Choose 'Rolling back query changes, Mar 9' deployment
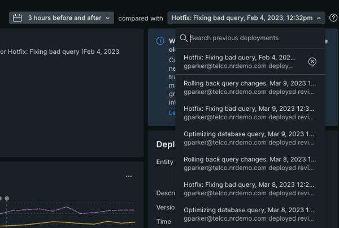This screenshot has width=339, height=228. [250, 87]
